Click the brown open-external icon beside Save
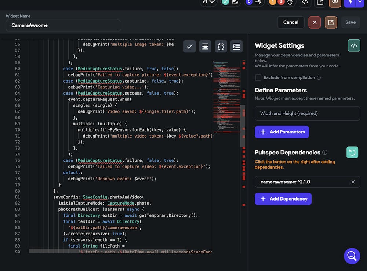The width and height of the screenshot is (367, 271). (x=331, y=22)
